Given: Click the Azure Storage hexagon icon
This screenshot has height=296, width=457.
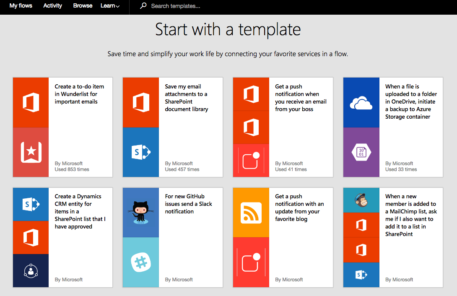Looking at the screenshot, I should (x=361, y=152).
